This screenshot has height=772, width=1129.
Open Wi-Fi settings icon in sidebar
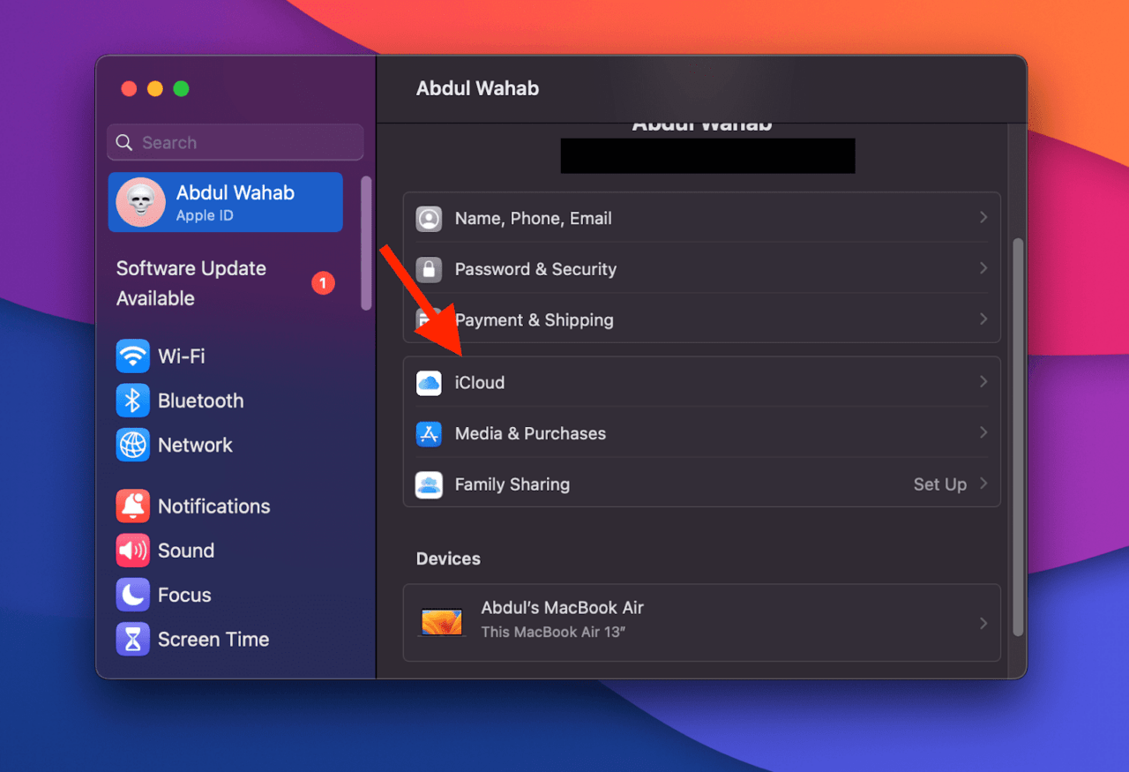[133, 356]
